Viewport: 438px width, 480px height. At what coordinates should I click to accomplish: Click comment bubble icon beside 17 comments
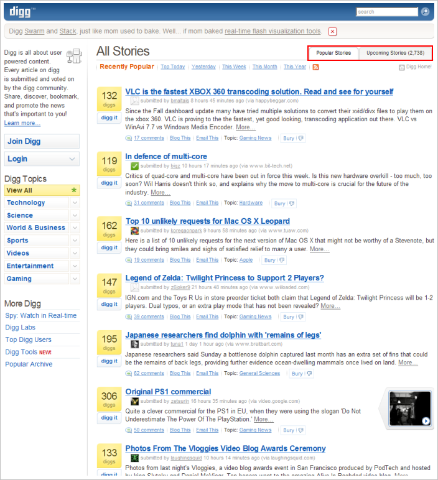point(129,139)
